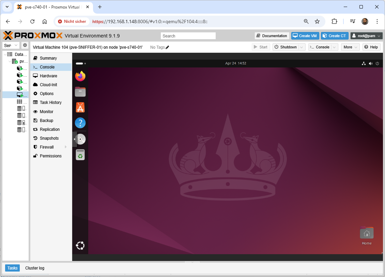Click the Create VM button
This screenshot has height=277, width=385.
[305, 36]
